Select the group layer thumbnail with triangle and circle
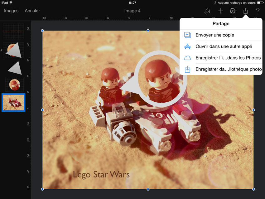265x199 pixels. (x=13, y=50)
